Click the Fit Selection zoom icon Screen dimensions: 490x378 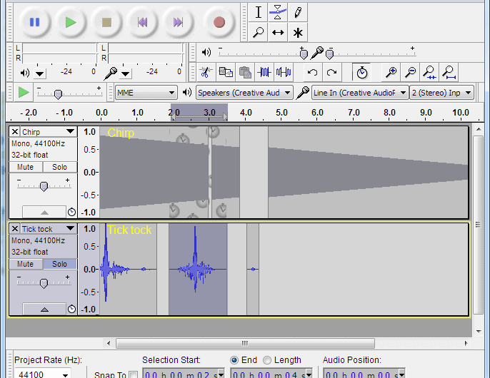pyautogui.click(x=430, y=73)
